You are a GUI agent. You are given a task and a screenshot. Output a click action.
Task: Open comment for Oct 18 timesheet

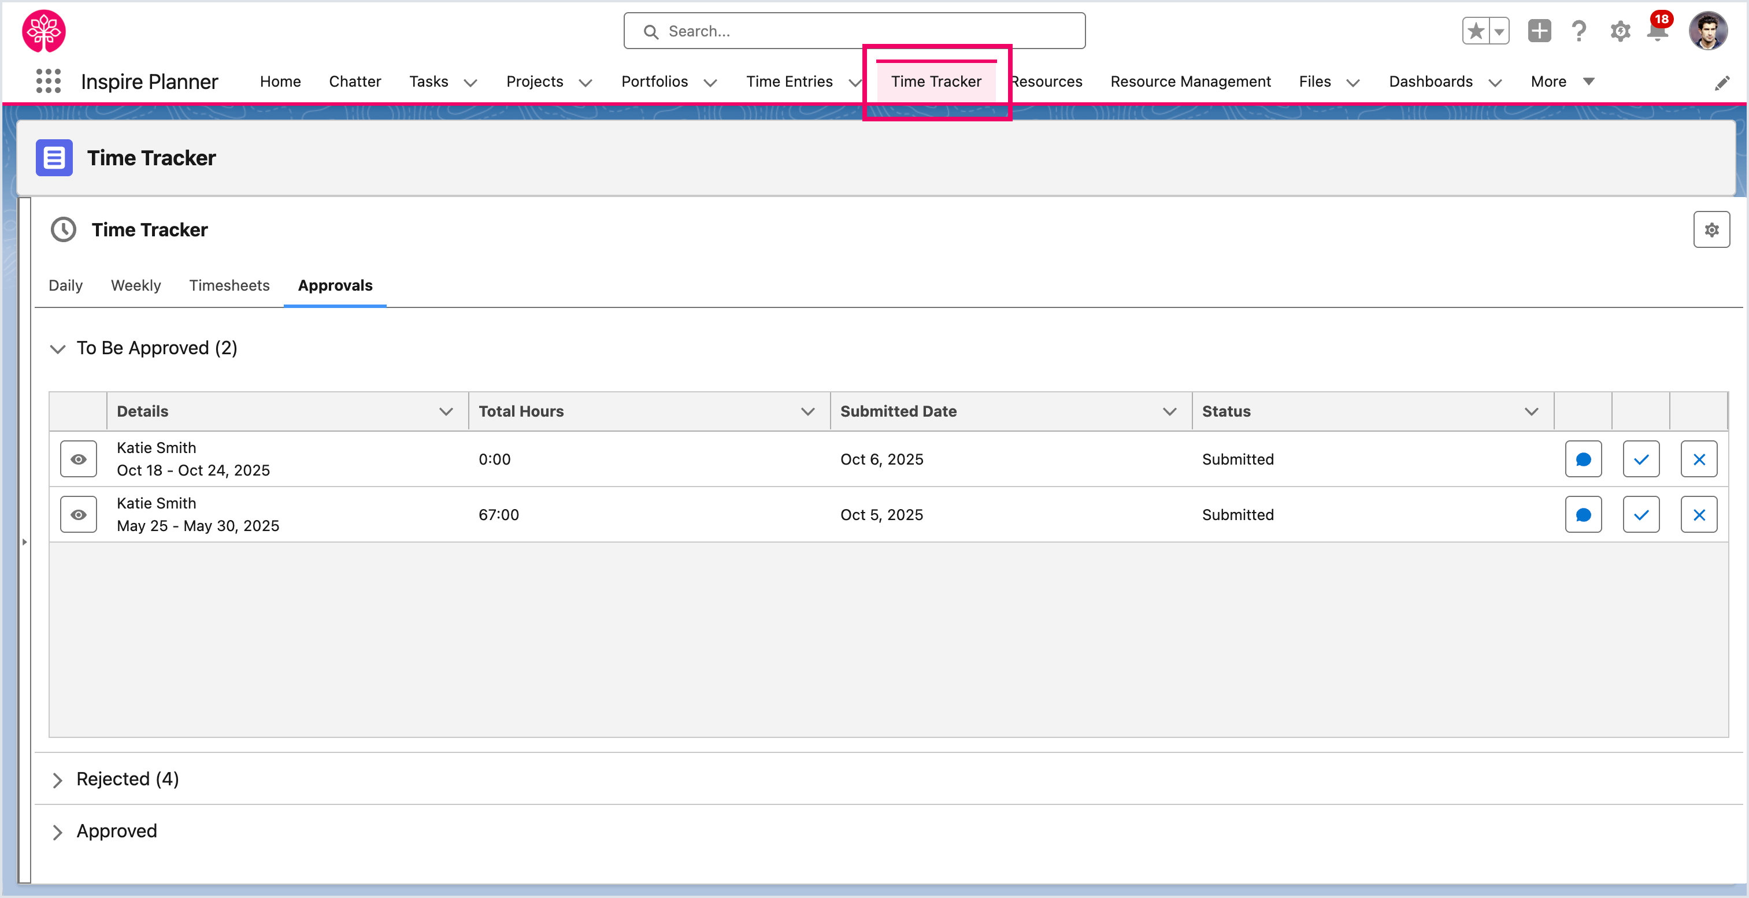pos(1583,459)
